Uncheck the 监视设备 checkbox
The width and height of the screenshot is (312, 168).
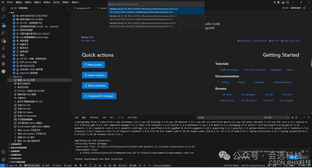14,52
